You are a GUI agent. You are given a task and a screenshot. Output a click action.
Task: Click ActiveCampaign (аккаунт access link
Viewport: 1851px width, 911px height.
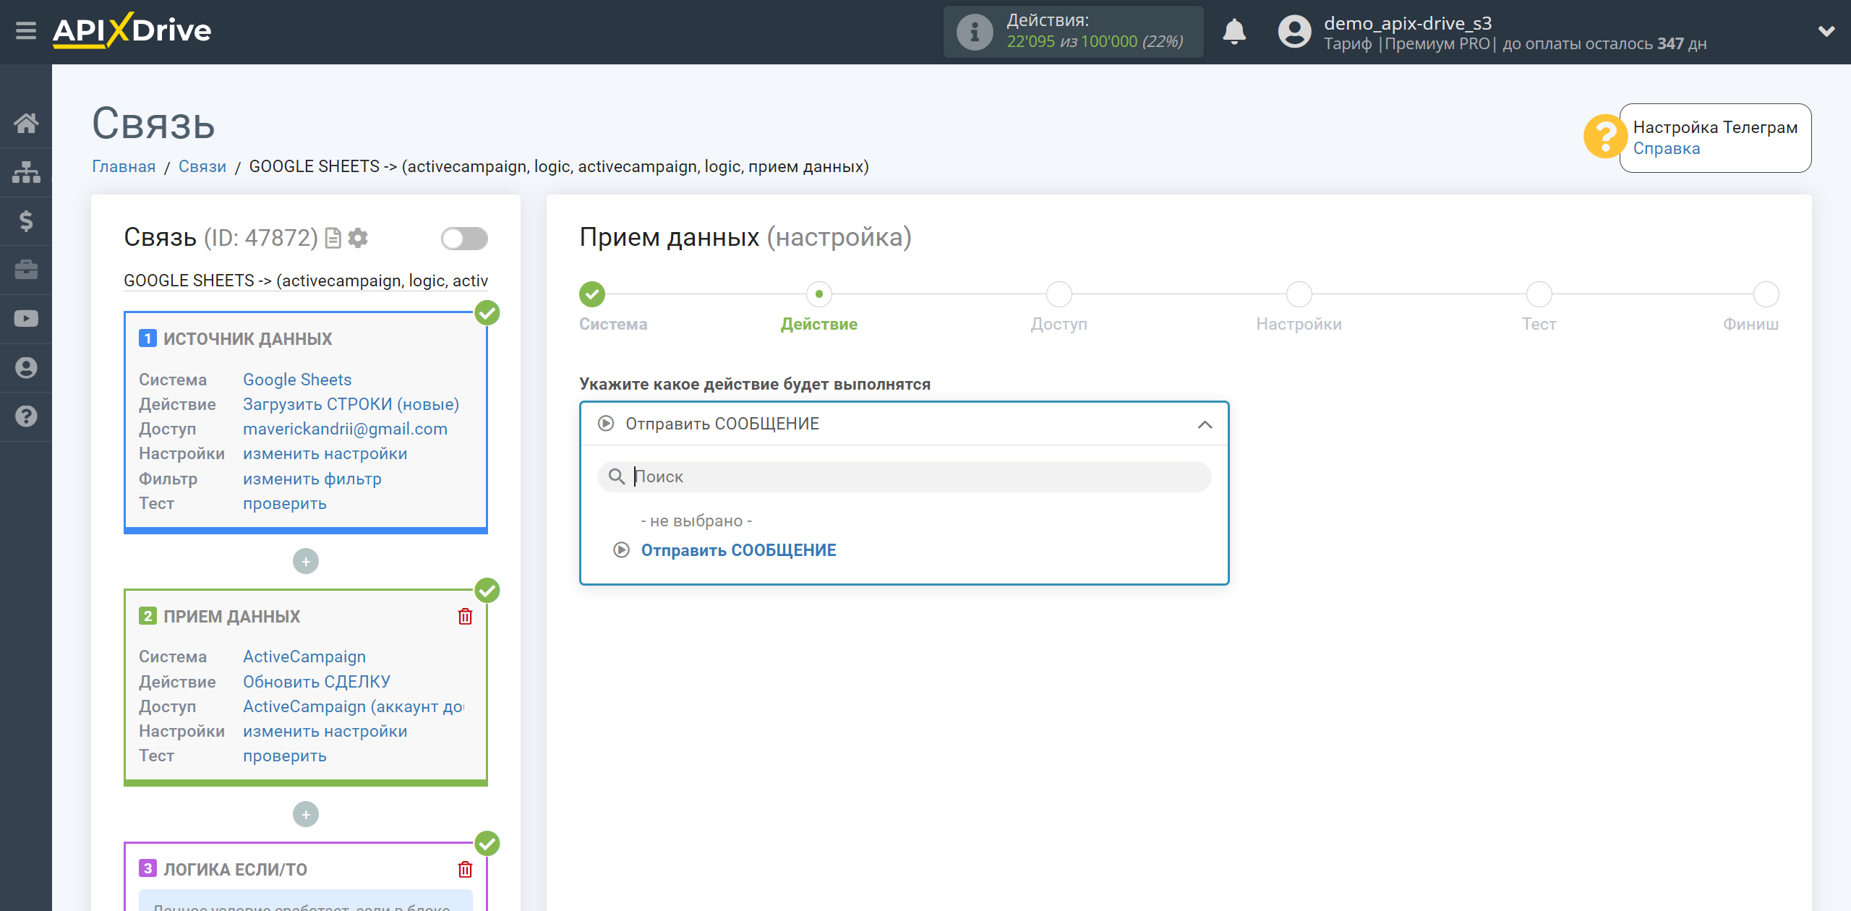coord(353,706)
